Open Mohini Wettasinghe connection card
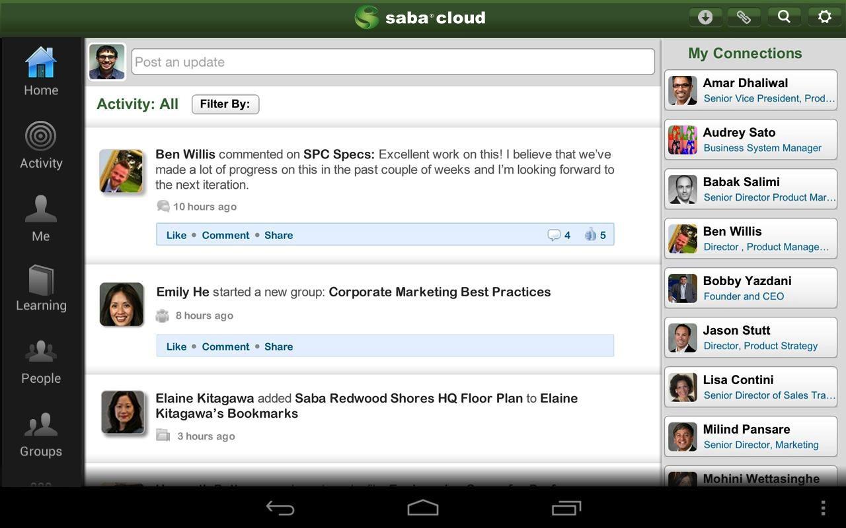 tap(751, 477)
